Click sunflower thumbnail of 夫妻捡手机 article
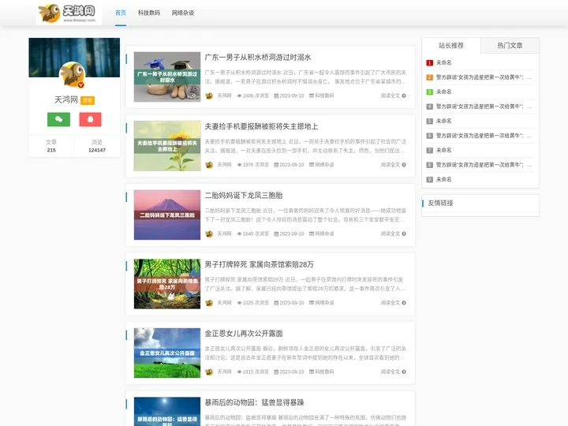Image resolution: width=568 pixels, height=426 pixels. pyautogui.click(x=167, y=146)
